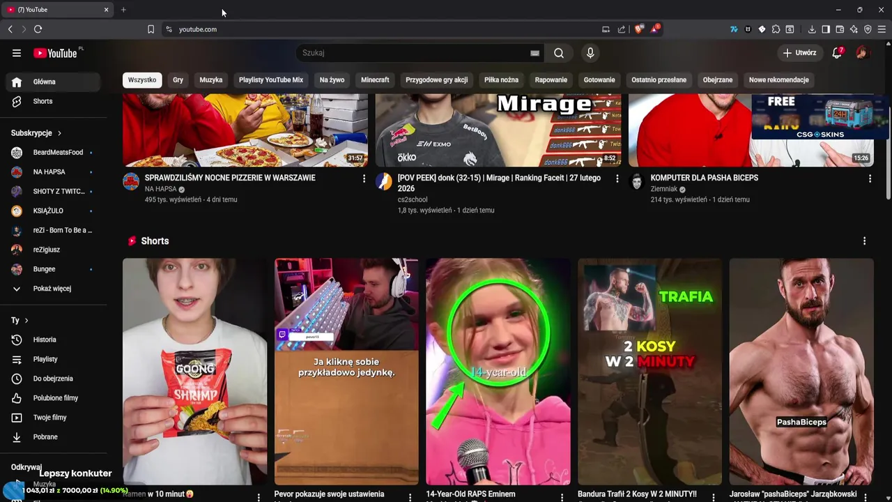The height and width of the screenshot is (502, 892).
Task: Select the Muzyka filter chip
Action: (211, 80)
